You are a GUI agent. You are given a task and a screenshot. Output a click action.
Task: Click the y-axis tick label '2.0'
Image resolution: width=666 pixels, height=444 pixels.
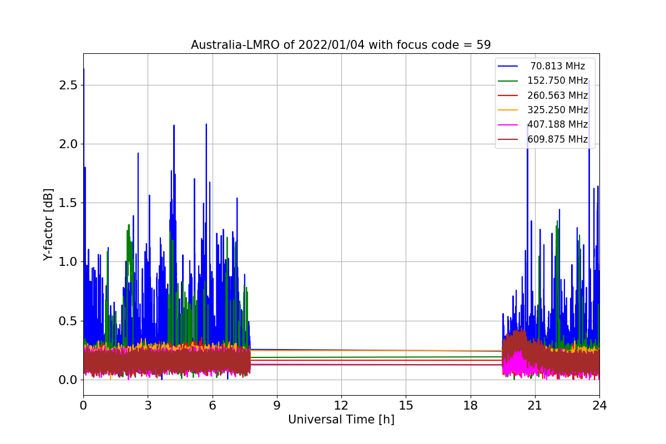coord(69,144)
